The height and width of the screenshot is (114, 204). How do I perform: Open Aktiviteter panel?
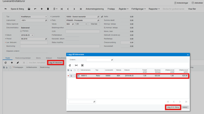point(197,3)
